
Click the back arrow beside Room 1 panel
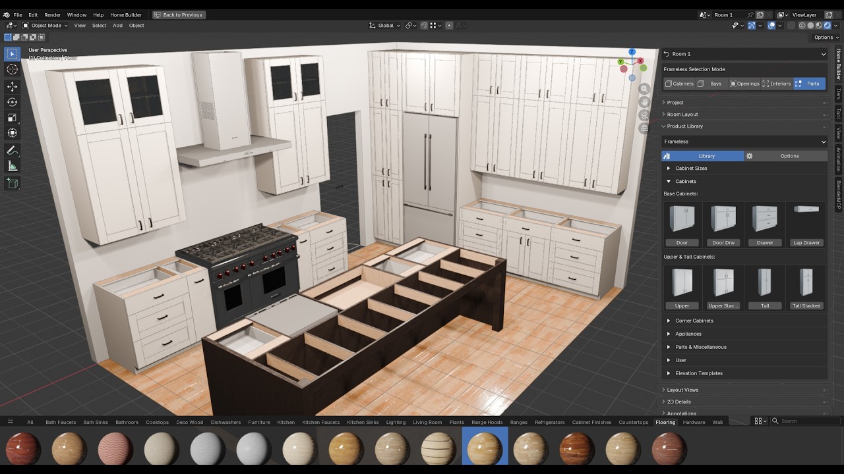(666, 54)
